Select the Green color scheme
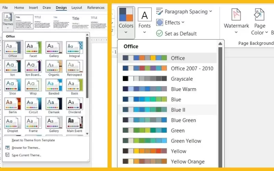 (167, 130)
